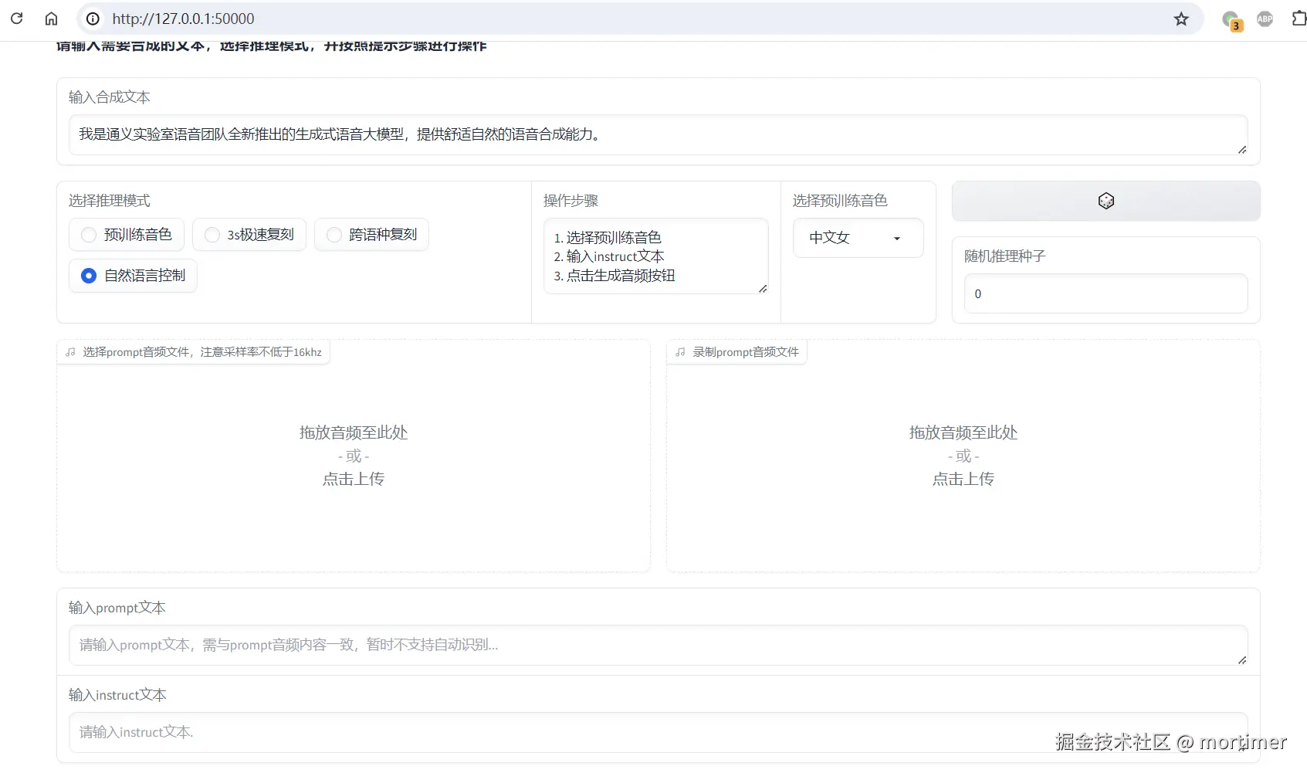Upload prompt audio via 选择prompt音频文件 area

click(354, 456)
